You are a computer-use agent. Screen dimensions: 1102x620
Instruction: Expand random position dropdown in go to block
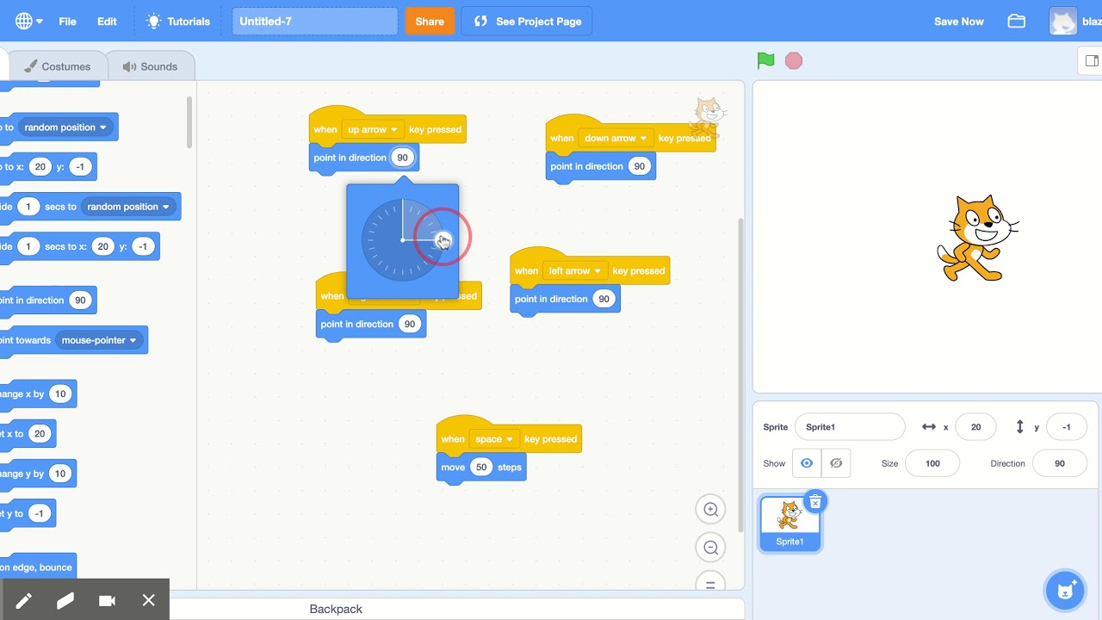(x=66, y=127)
